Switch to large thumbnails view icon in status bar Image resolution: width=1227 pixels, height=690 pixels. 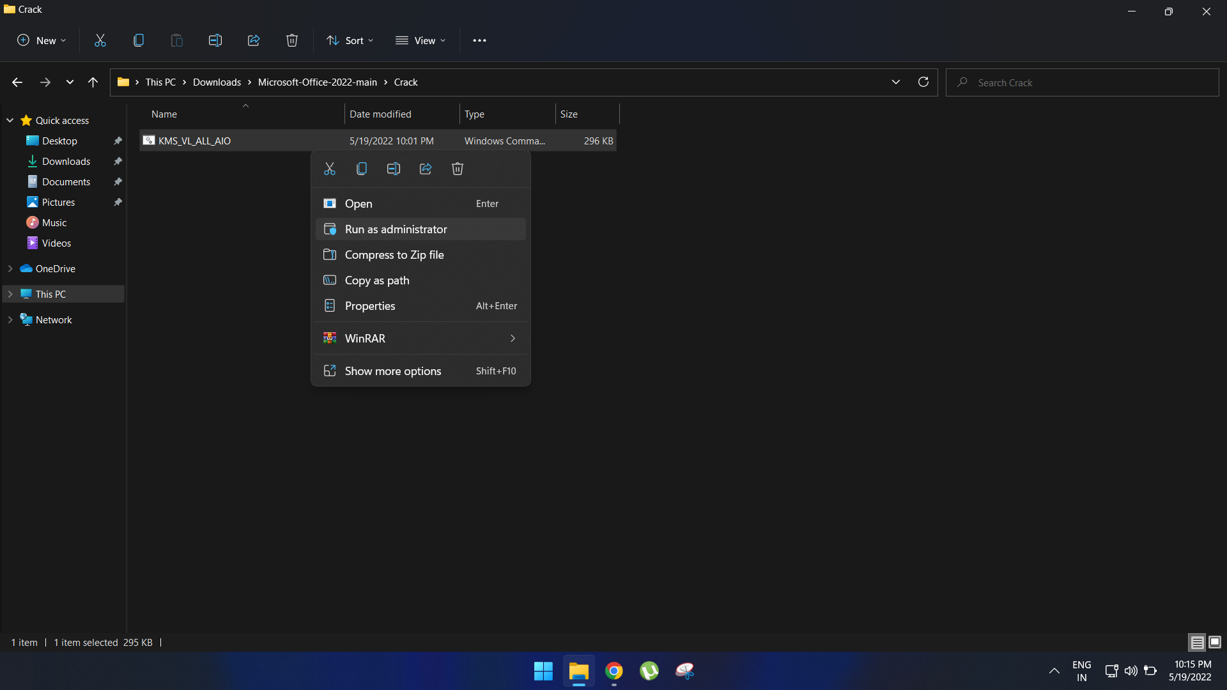coord(1215,642)
